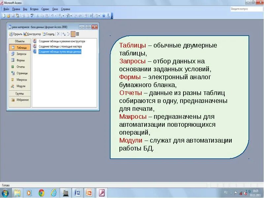Switch to Word in the taskbar
264x198 pixels.
tap(78, 193)
